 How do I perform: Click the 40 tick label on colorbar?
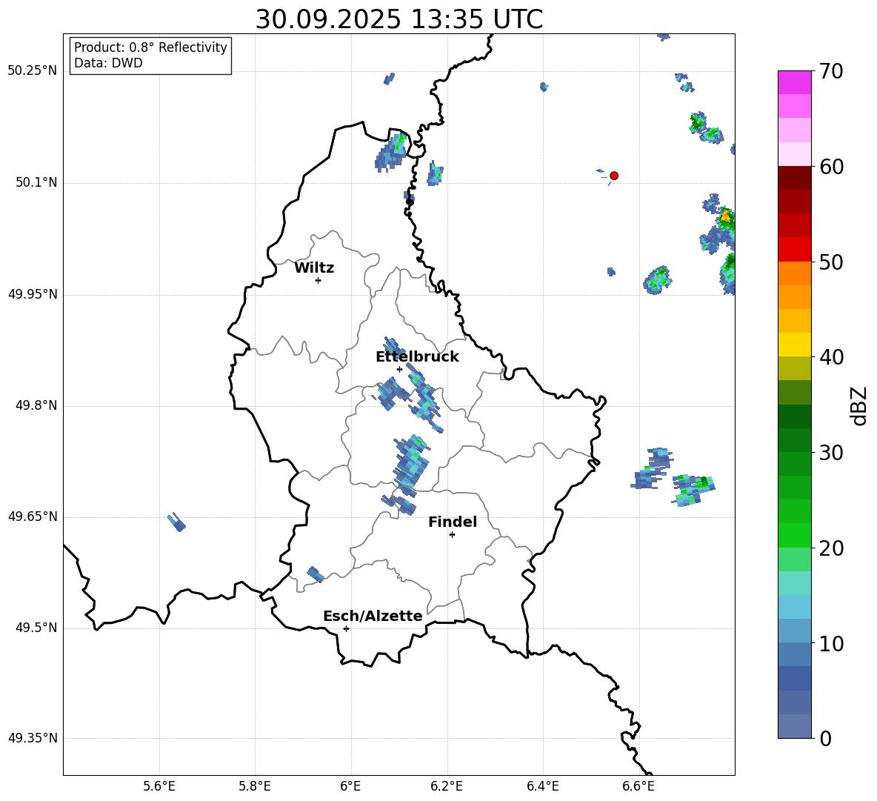831,357
